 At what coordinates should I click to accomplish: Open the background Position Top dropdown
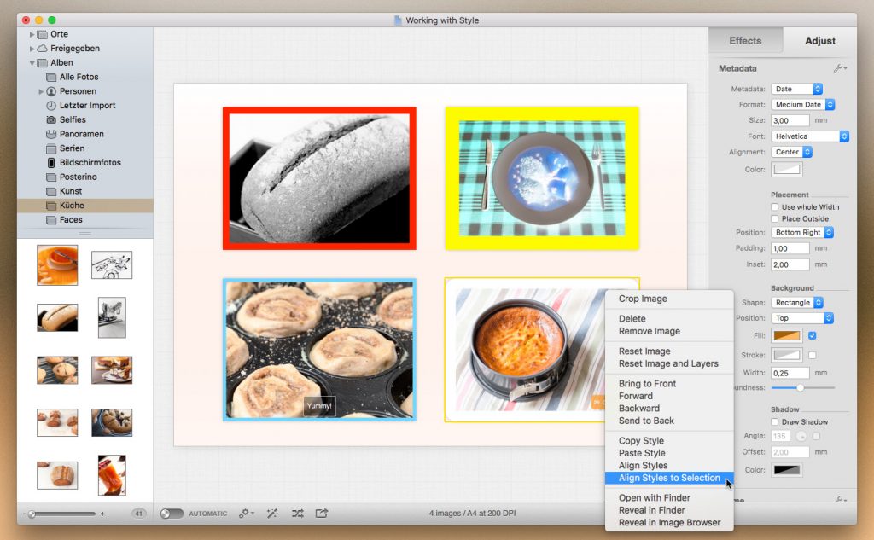pyautogui.click(x=802, y=318)
